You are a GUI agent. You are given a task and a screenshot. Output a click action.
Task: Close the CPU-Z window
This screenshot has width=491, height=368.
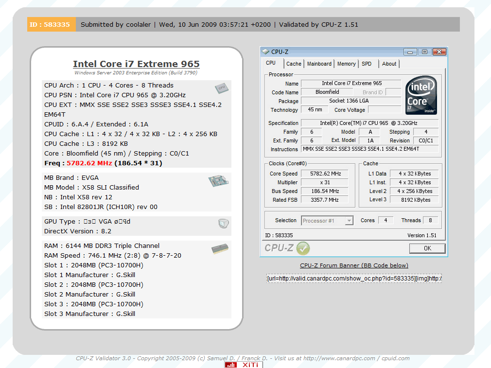coord(439,52)
